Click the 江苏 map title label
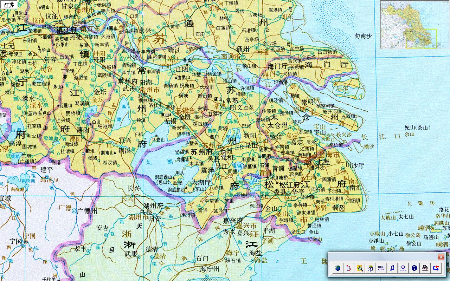The height and width of the screenshot is (281, 450). coord(9,5)
